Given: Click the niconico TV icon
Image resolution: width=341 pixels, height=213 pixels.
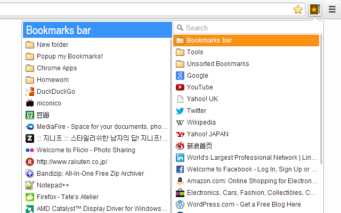Looking at the screenshot, I should click(x=30, y=103).
